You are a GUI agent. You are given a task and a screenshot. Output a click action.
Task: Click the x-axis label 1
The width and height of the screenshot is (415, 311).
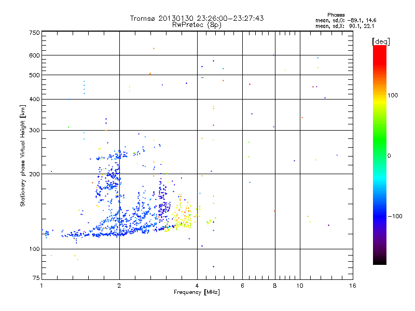pos(41,286)
